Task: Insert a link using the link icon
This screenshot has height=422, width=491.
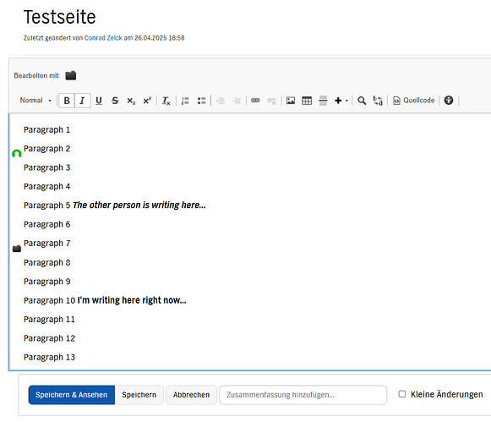Action: click(x=255, y=101)
